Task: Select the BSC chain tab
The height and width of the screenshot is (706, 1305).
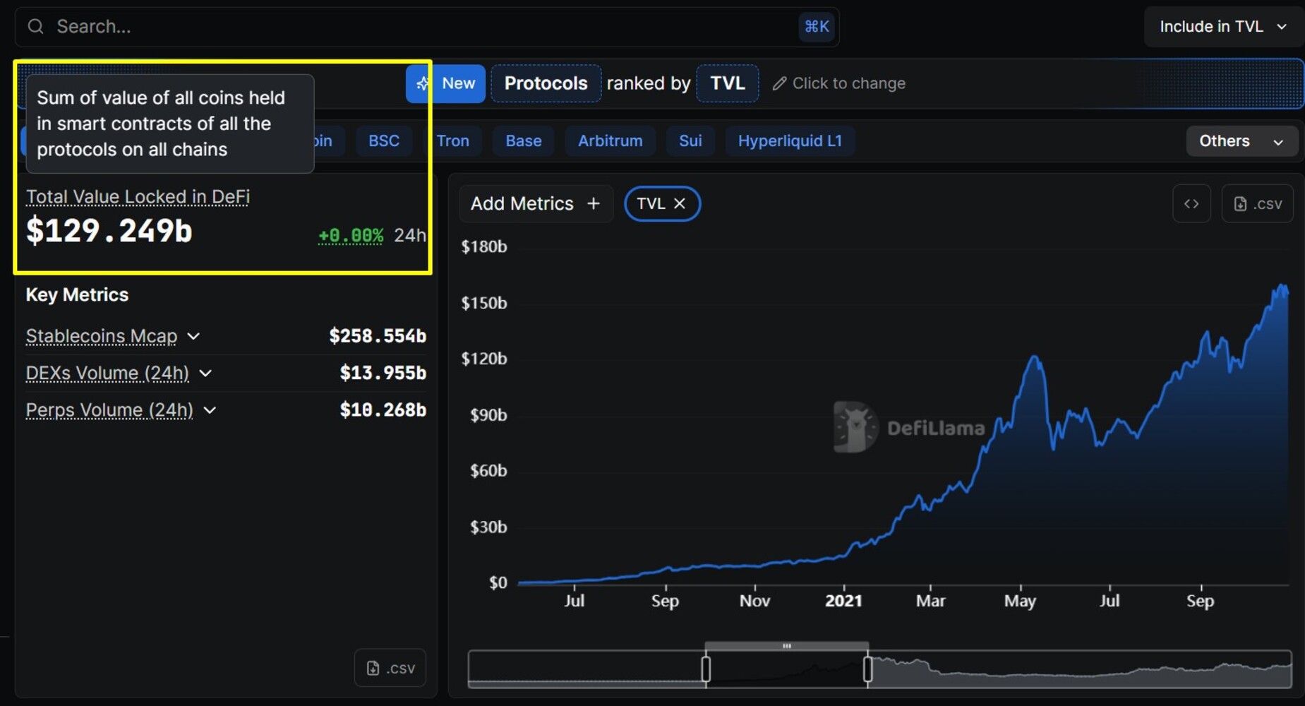Action: point(384,140)
